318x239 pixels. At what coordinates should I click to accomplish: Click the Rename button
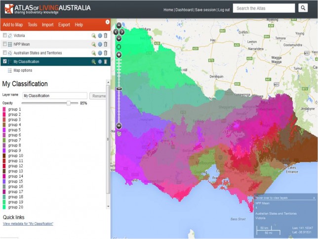pos(98,96)
